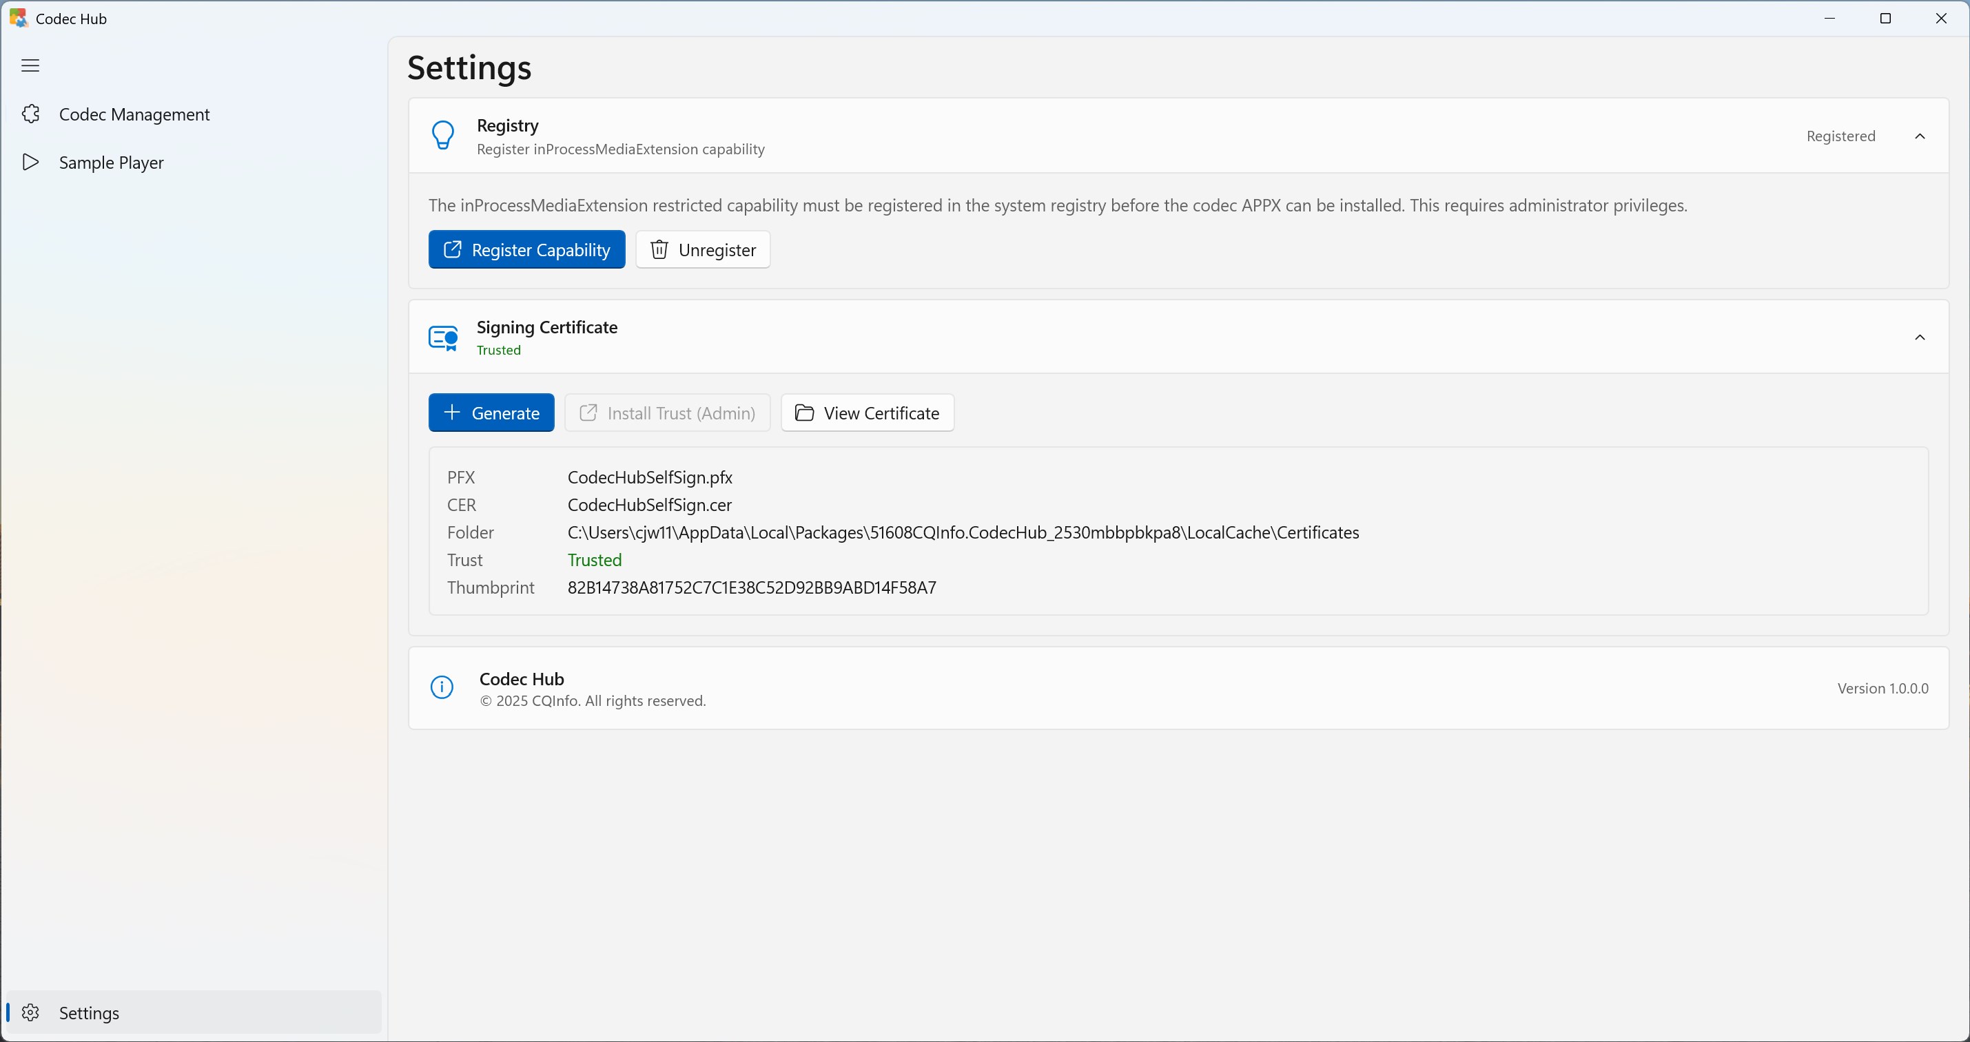Click the green Trusted value in Trust row
The width and height of the screenshot is (1970, 1042).
[594, 560]
